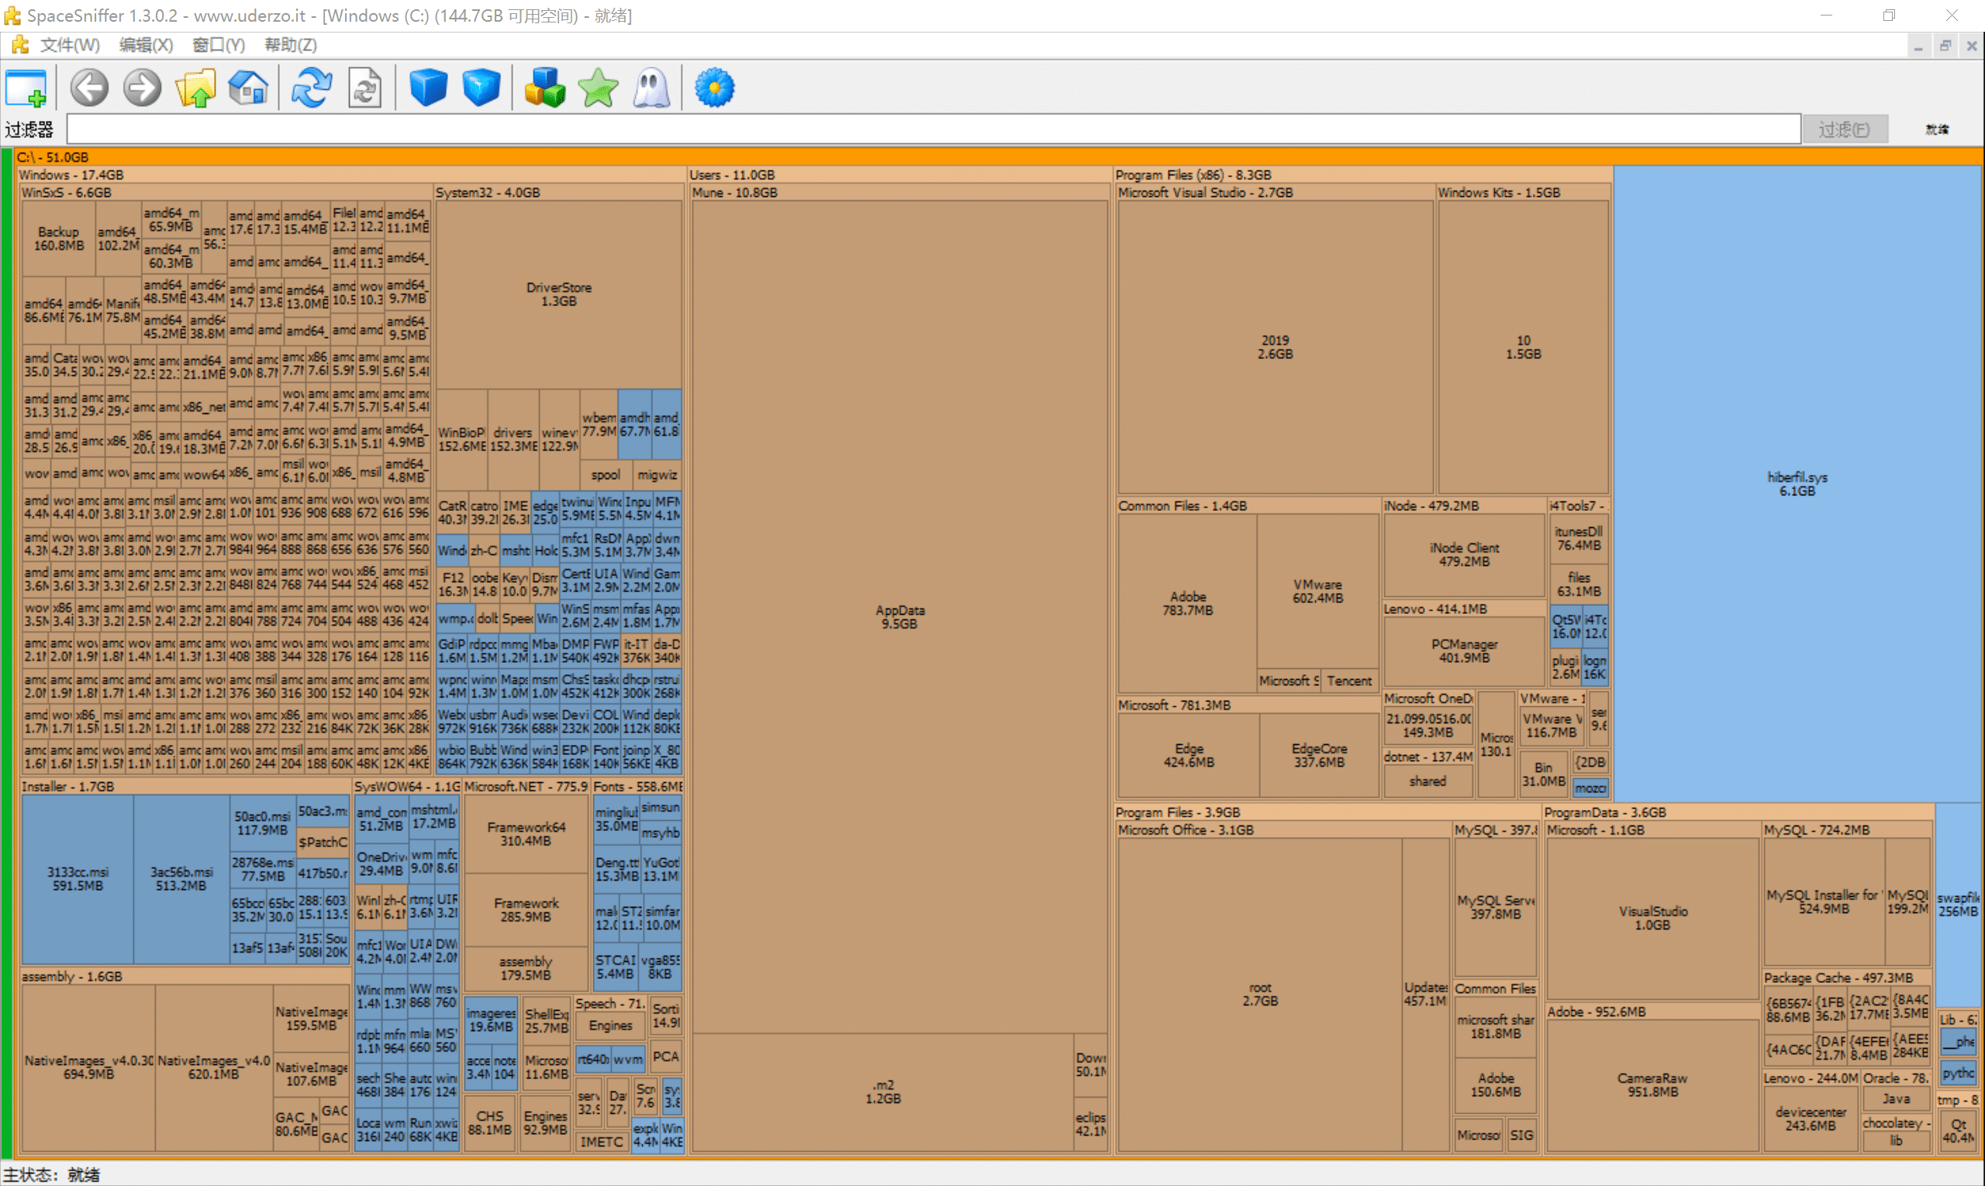The width and height of the screenshot is (1985, 1186).
Task: Click the first blue cube icon
Action: point(428,88)
